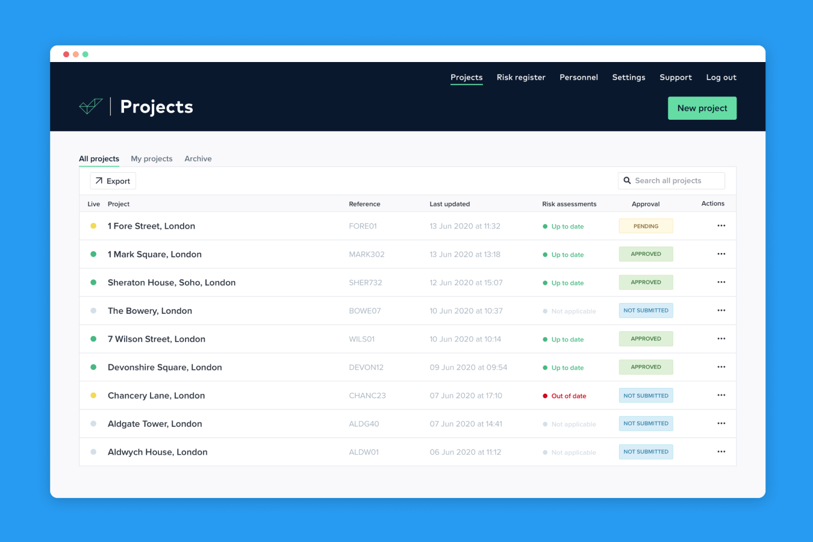Open Settings from top navigation

coord(629,77)
